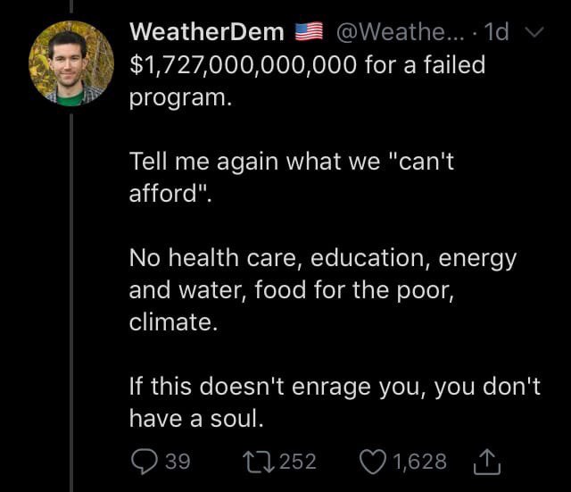Click the word "climate." in the tweet

[173, 321]
